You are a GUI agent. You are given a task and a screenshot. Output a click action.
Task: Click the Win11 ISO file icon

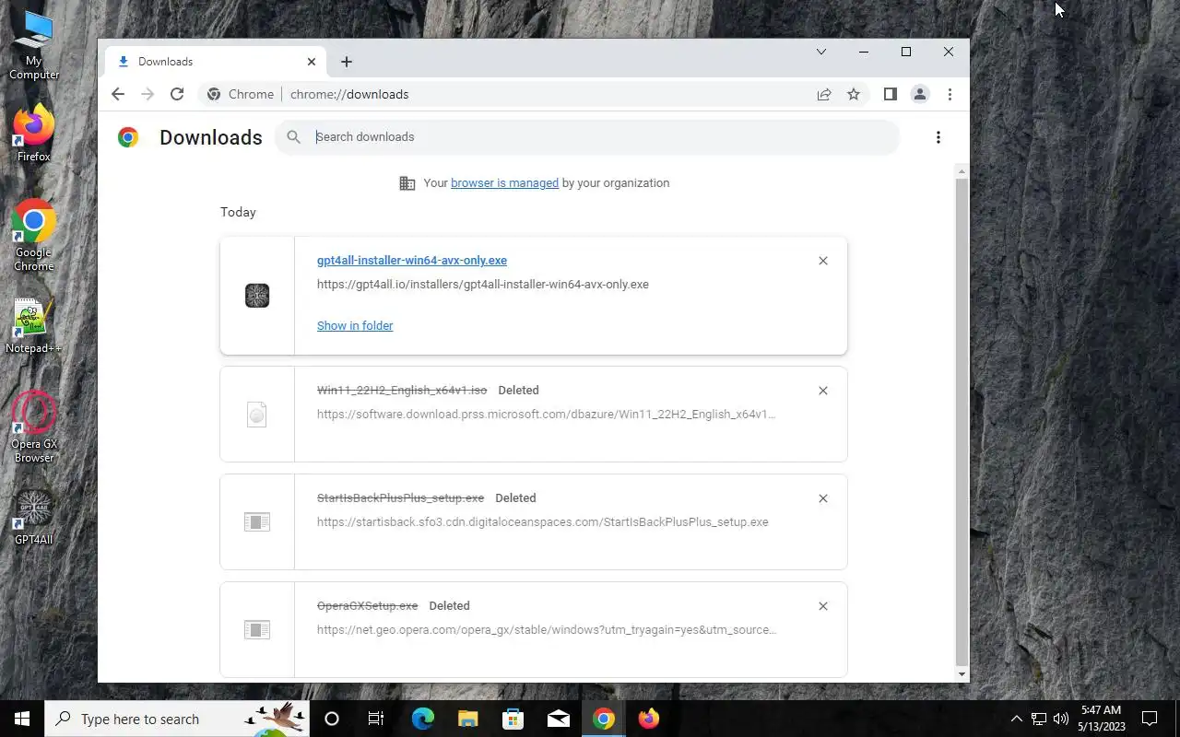click(257, 415)
